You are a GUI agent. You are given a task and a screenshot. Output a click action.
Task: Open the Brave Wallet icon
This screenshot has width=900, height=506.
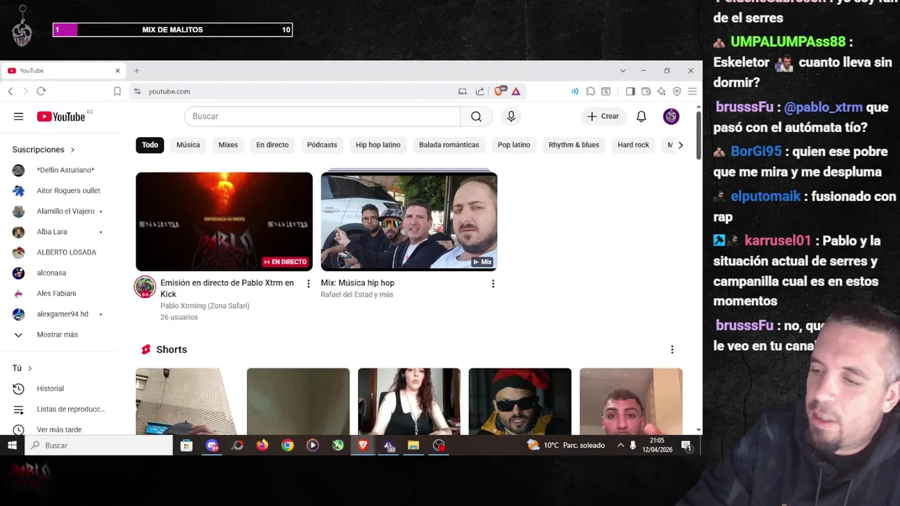[646, 91]
